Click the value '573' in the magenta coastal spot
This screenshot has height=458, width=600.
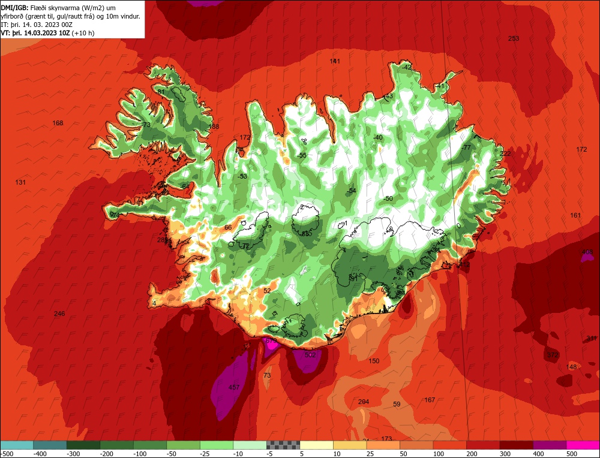coord(271,341)
